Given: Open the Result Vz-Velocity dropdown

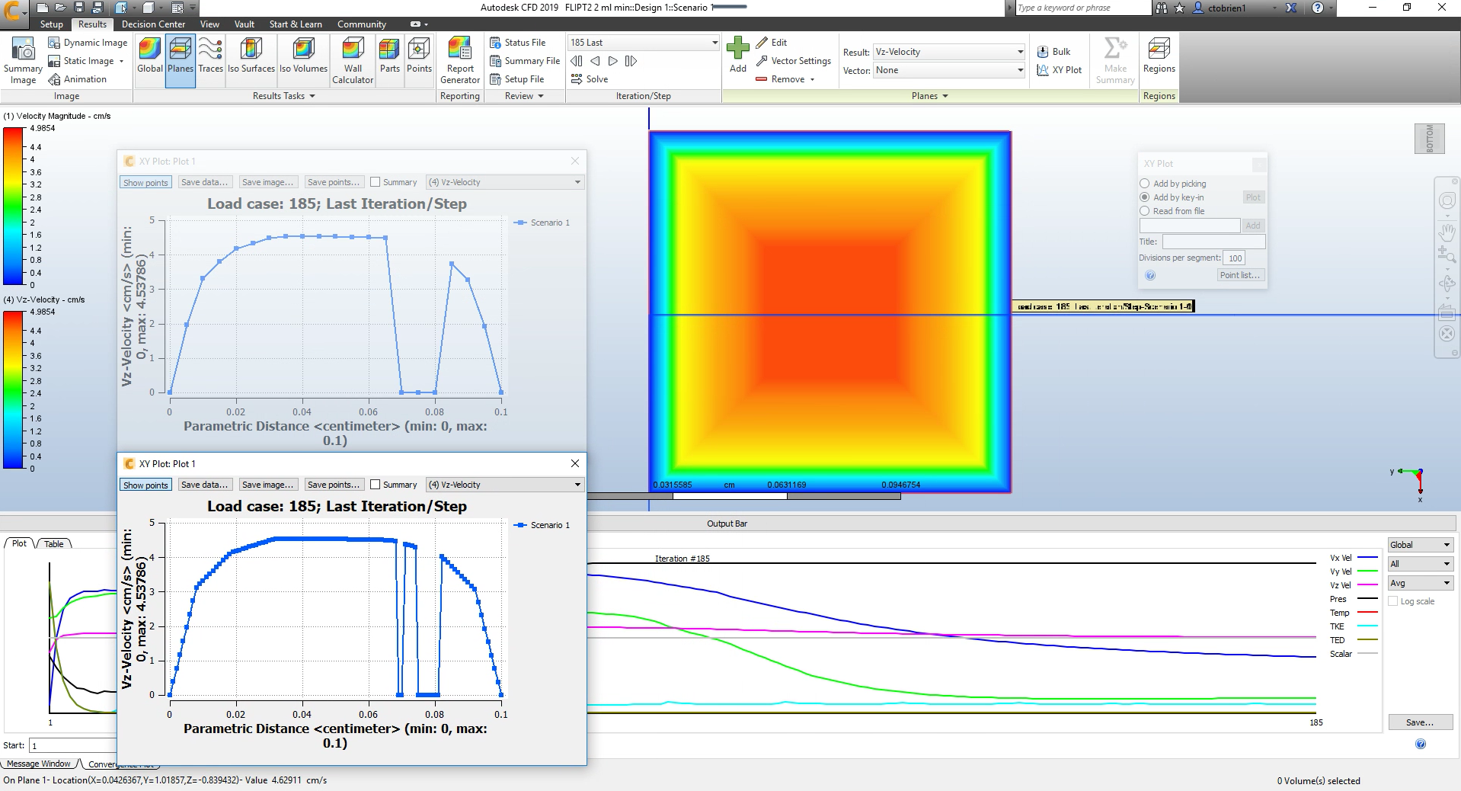Looking at the screenshot, I should [x=1019, y=52].
